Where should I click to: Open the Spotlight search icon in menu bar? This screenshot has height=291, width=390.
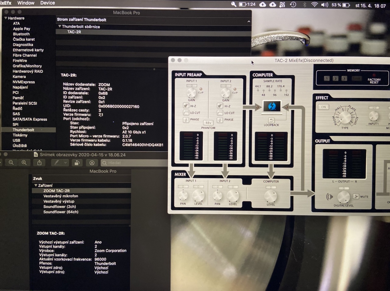click(x=233, y=5)
